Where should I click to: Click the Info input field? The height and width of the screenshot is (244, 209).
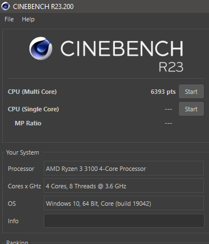click(124, 221)
